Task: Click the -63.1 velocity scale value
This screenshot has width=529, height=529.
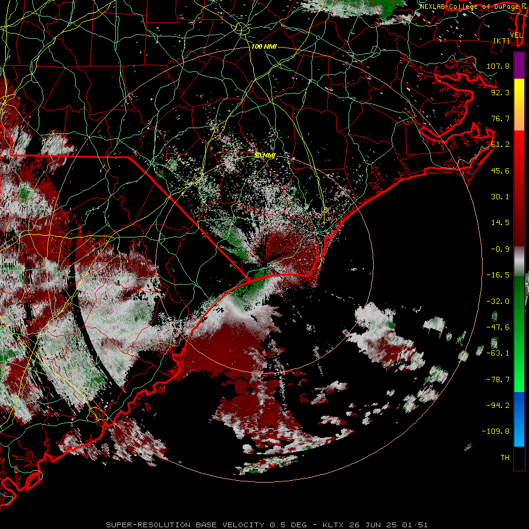Action: click(498, 353)
